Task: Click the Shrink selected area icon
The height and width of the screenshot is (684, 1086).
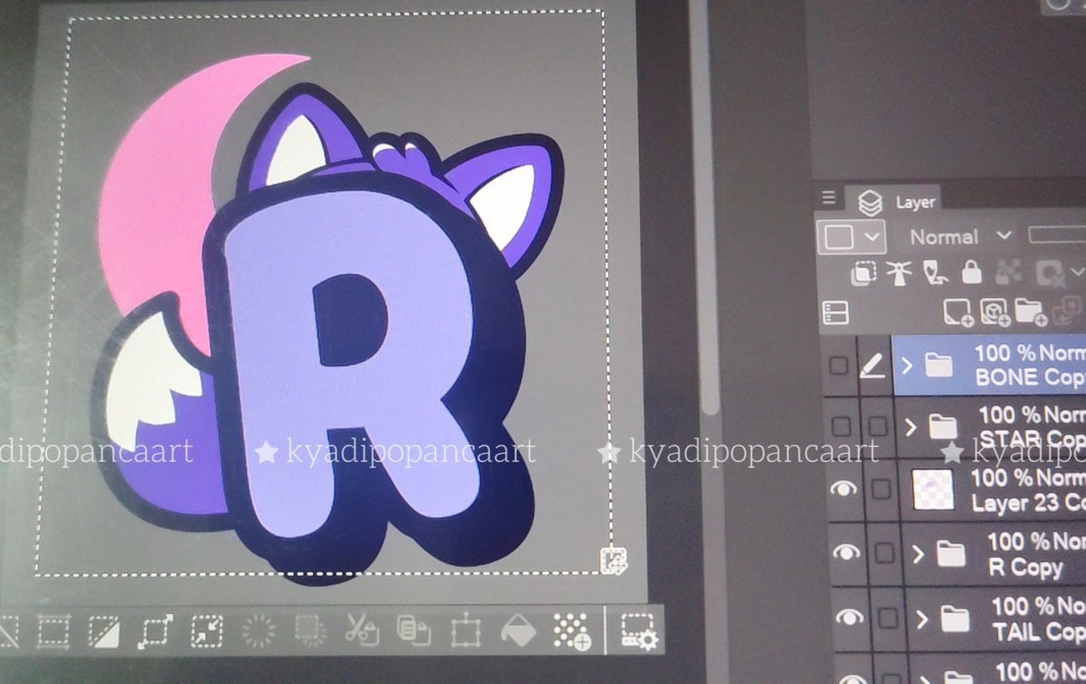Action: pos(206,631)
